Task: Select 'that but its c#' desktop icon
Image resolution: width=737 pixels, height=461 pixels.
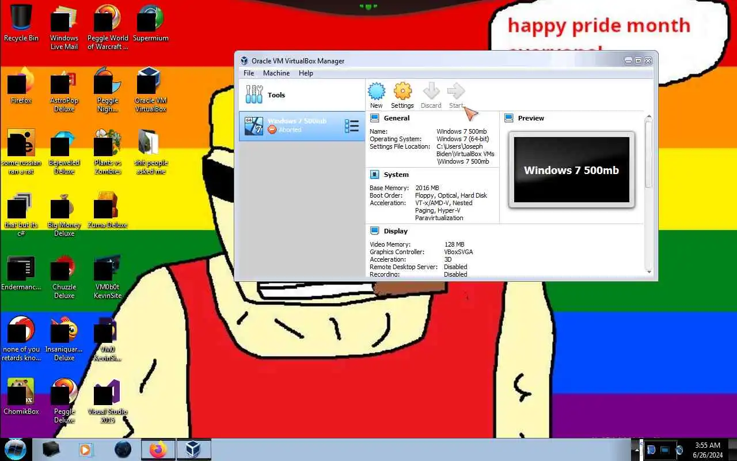Action: [x=21, y=214]
